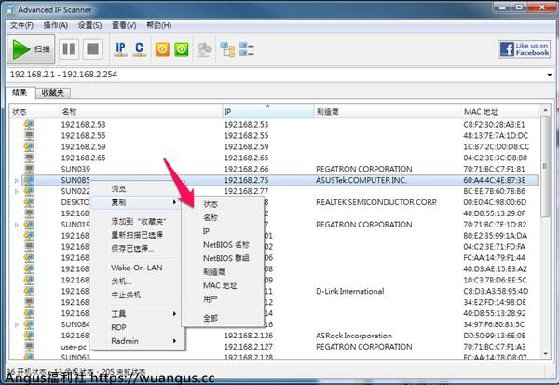Click the class C subnet icon
This screenshot has height=385, width=559.
[x=140, y=48]
